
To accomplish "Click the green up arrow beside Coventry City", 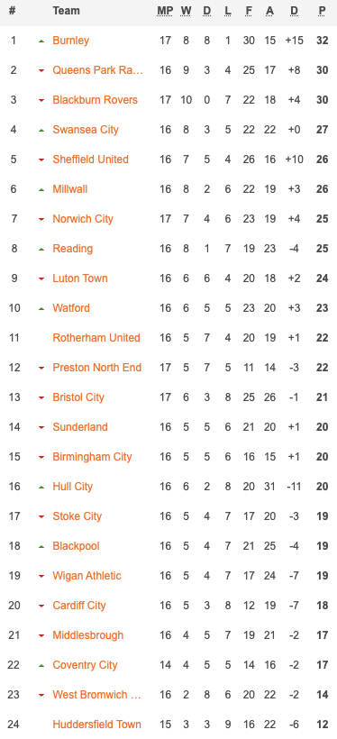I will [41, 665].
